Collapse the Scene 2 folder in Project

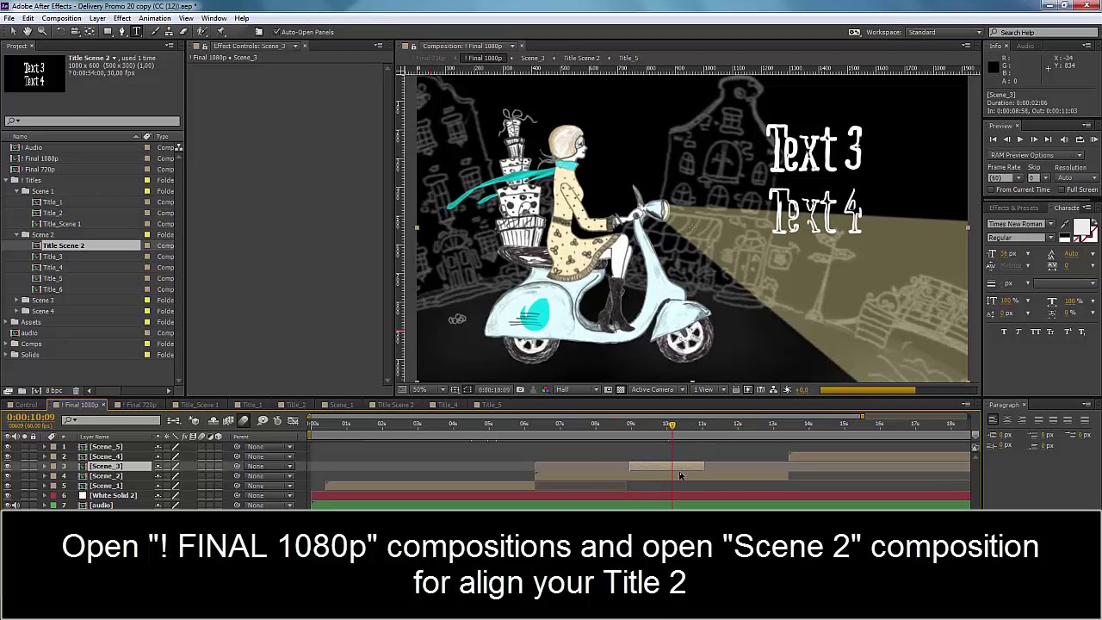(x=16, y=234)
